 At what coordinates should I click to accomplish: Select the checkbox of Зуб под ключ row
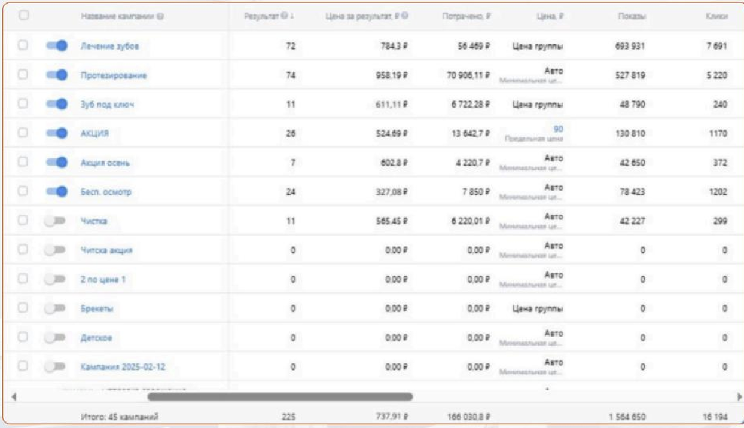pos(23,104)
